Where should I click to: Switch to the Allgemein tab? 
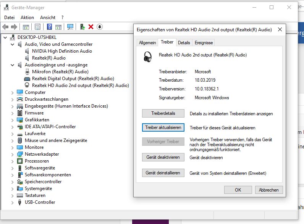(x=147, y=43)
